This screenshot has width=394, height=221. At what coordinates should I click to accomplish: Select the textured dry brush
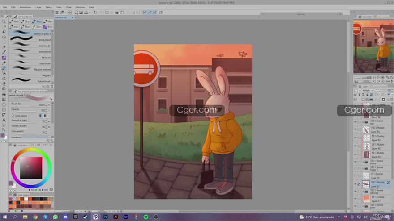pos(30,46)
